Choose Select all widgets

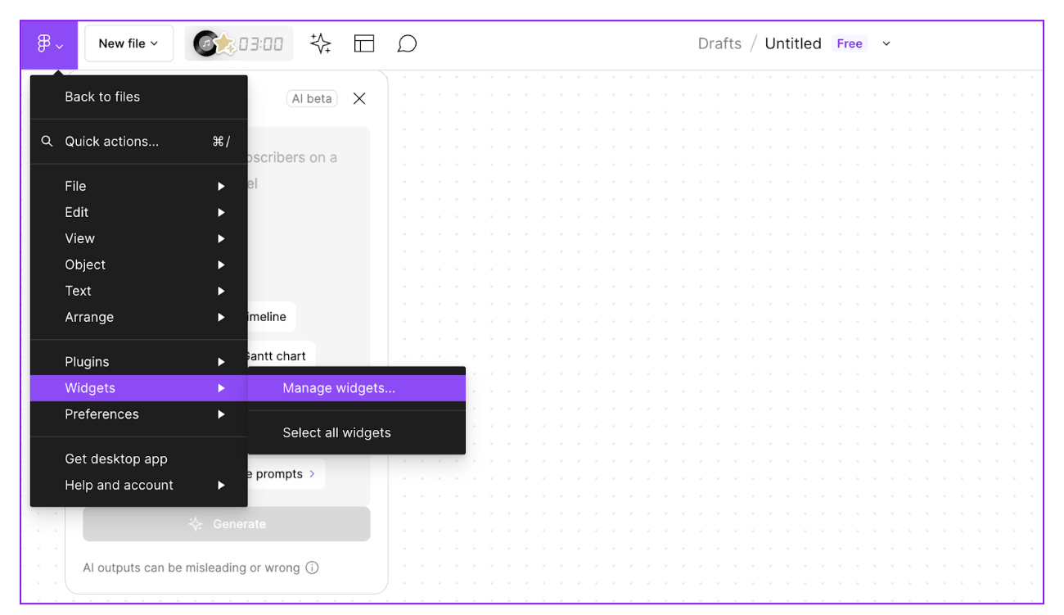[x=337, y=432]
